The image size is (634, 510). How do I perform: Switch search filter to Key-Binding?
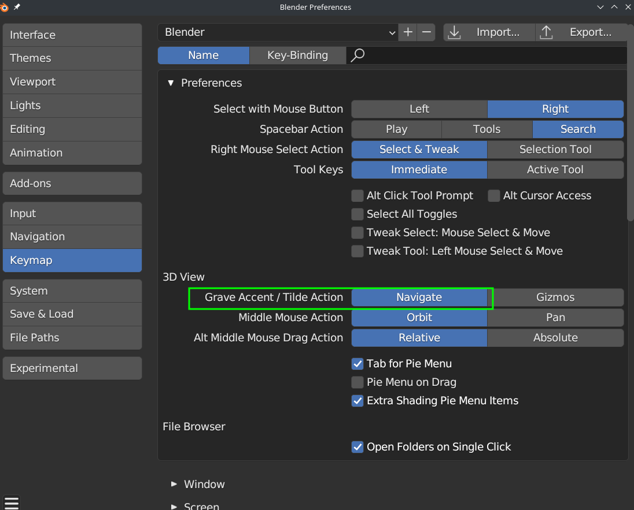[x=297, y=55]
